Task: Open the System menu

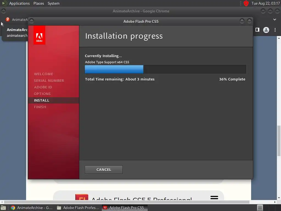Action: click(x=54, y=3)
